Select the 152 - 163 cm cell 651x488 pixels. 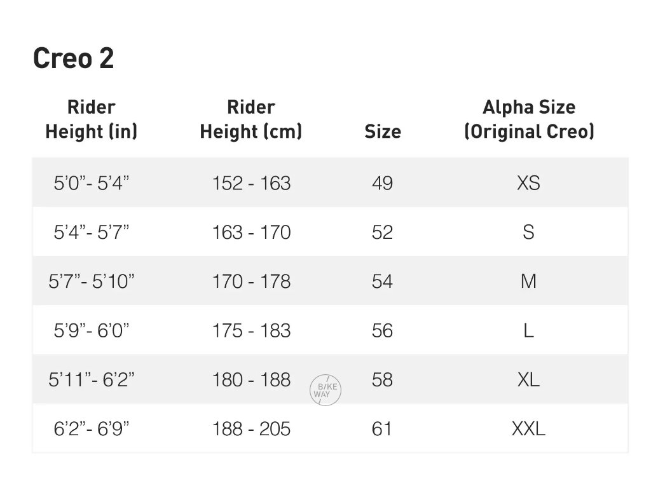[x=251, y=183]
